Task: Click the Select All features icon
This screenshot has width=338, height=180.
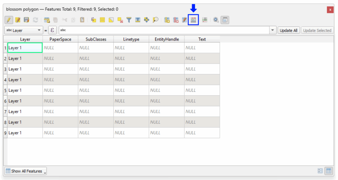Action: (x=102, y=20)
